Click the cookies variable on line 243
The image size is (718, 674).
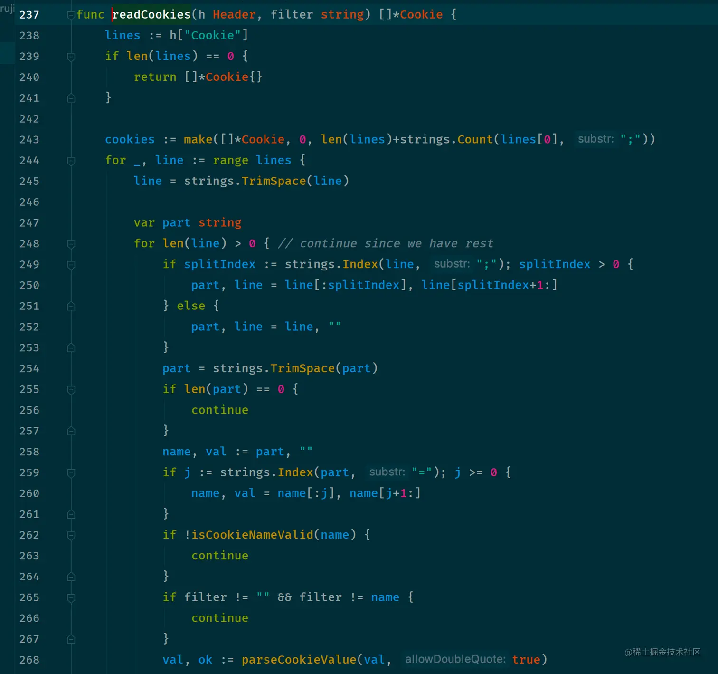click(x=130, y=140)
